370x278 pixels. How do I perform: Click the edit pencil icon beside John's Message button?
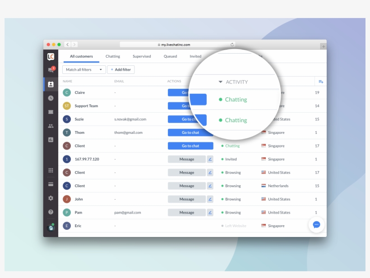210,199
